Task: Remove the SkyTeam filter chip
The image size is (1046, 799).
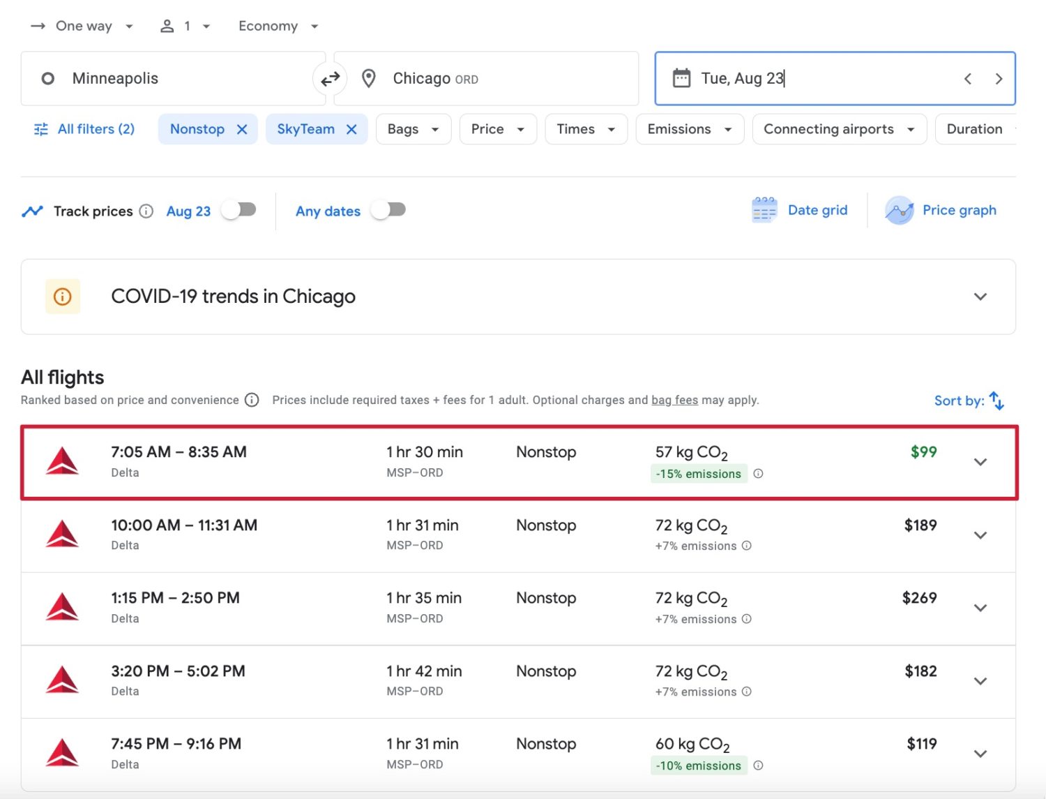Action: tap(351, 130)
